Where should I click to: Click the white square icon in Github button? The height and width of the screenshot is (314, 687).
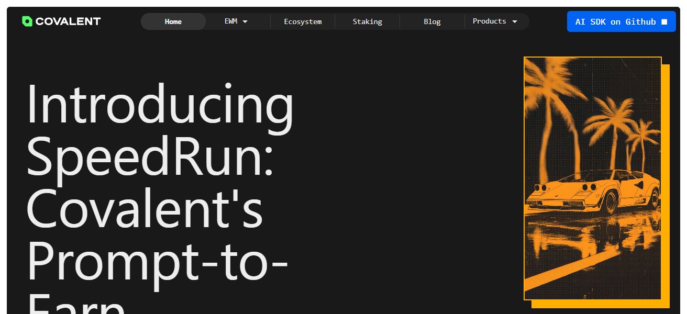(x=664, y=22)
